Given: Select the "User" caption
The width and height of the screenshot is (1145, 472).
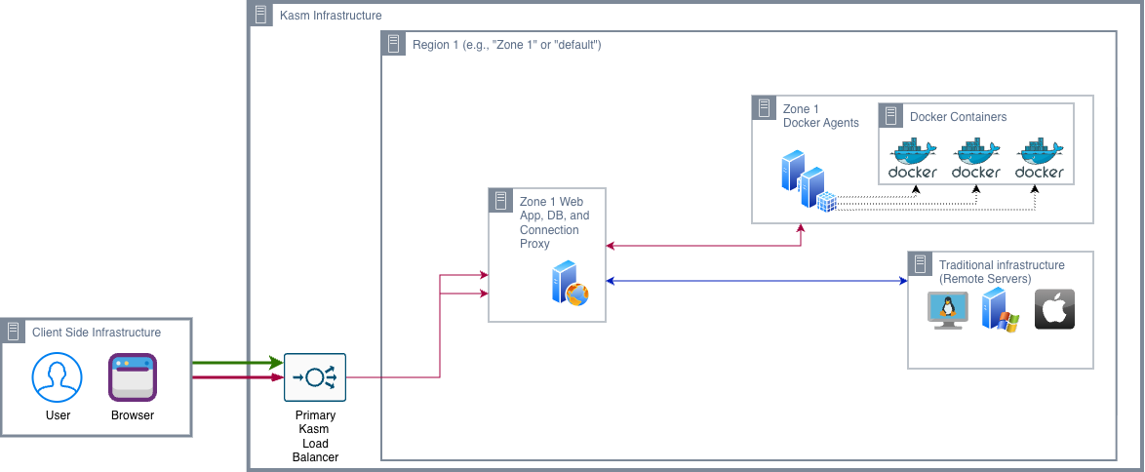Looking at the screenshot, I should (x=58, y=415).
